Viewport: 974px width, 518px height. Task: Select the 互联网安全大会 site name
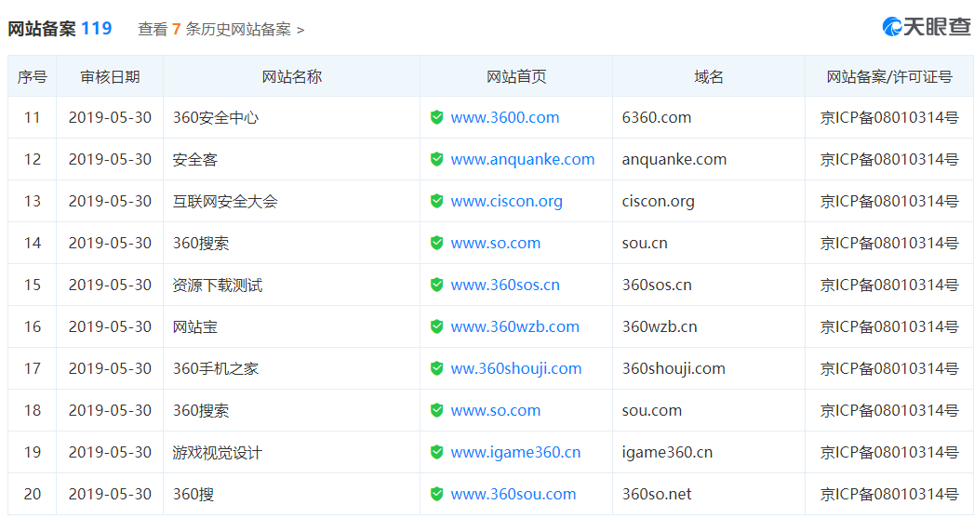(x=225, y=201)
